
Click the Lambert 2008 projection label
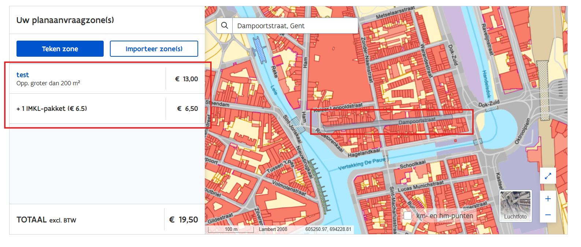tap(273, 229)
